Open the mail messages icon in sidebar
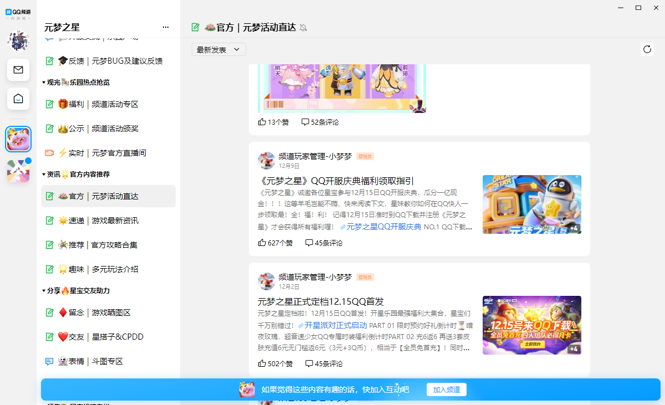Image resolution: width=665 pixels, height=405 pixels. [18, 70]
